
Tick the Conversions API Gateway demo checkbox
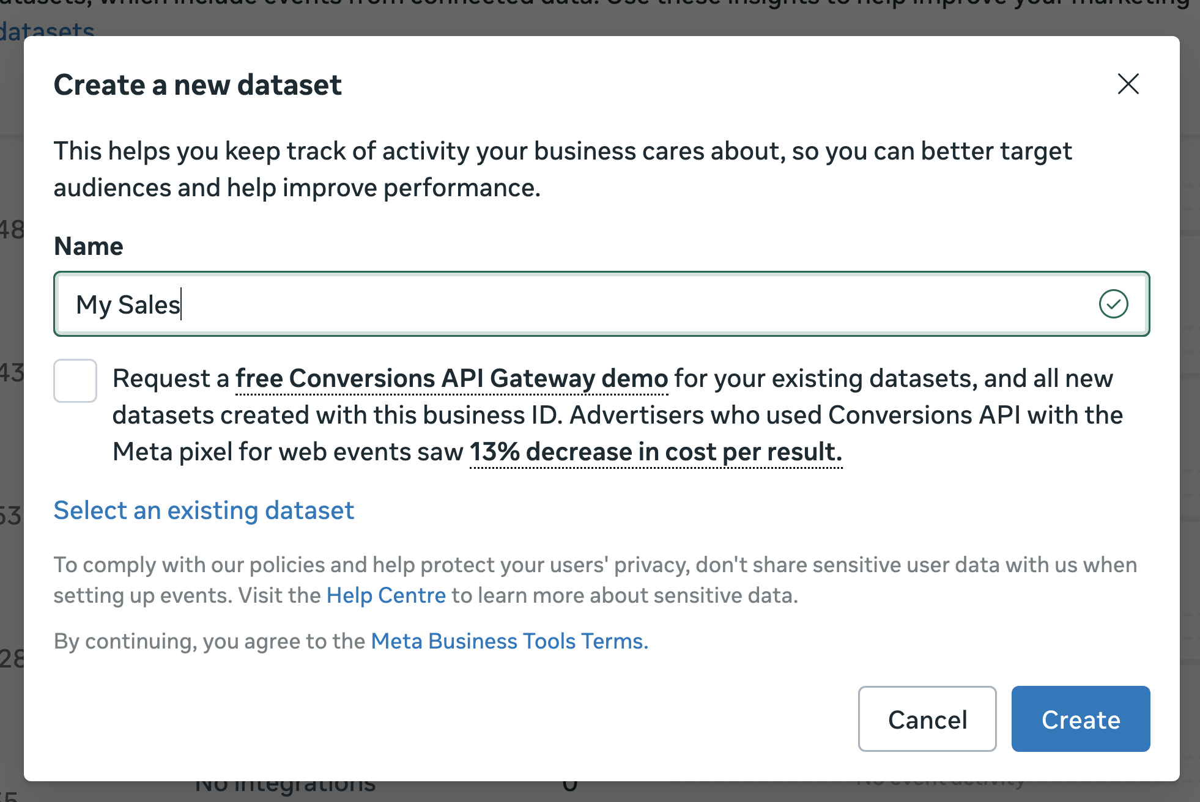[75, 381]
